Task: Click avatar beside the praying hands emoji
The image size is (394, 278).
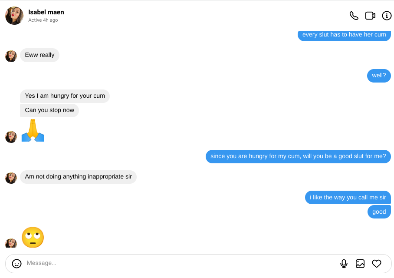Action: coord(11,137)
